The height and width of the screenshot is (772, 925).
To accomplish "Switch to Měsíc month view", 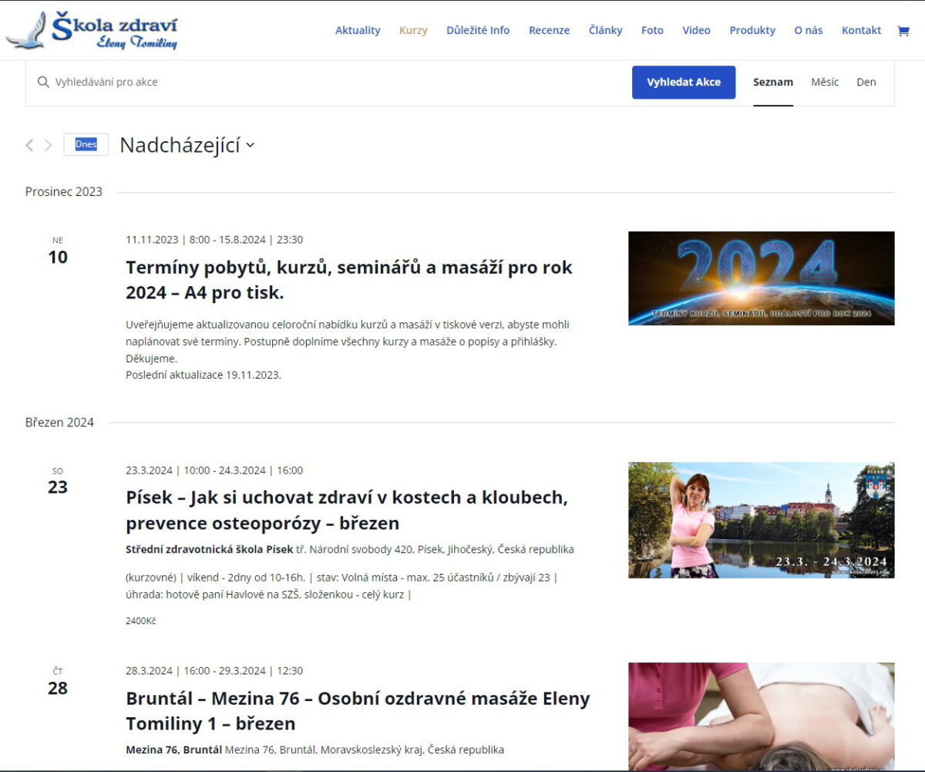I will click(x=824, y=82).
